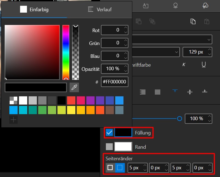Click the alpha transparency slider
The image size is (220, 177).
click(x=75, y=52)
